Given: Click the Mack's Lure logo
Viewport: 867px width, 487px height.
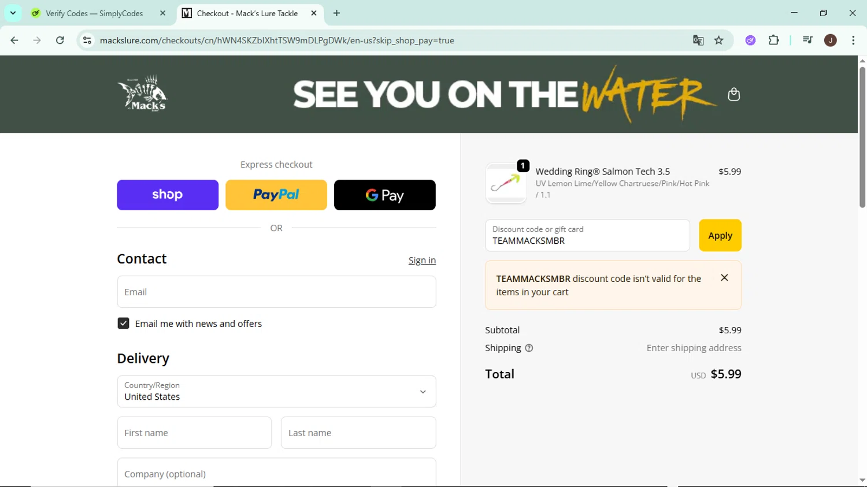Looking at the screenshot, I should (x=143, y=93).
